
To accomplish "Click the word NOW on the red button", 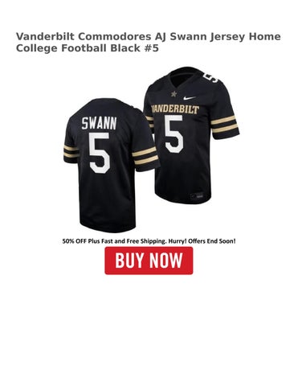I will [x=166, y=260].
